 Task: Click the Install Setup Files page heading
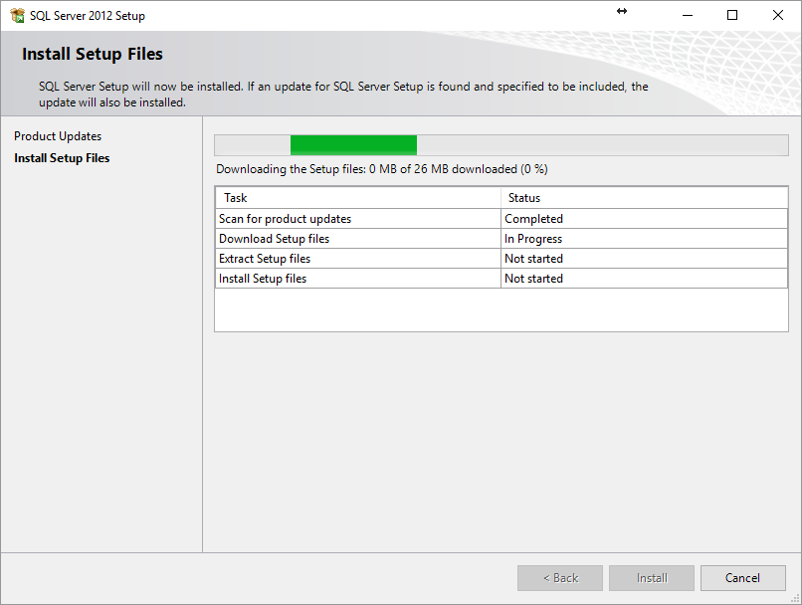pos(93,54)
